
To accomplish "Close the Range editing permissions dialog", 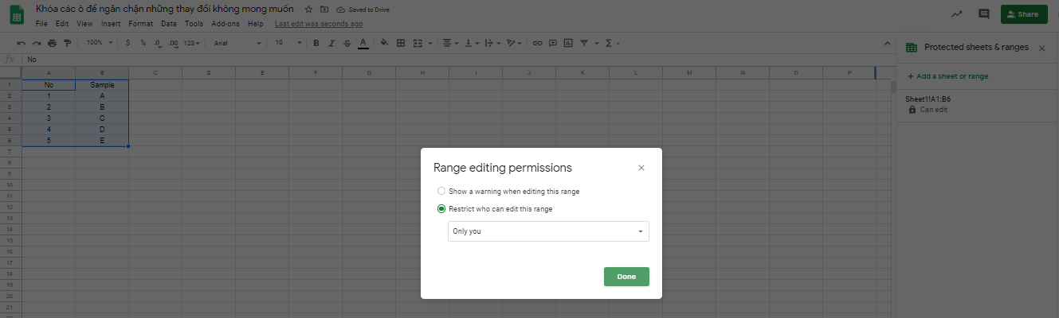I will point(641,168).
